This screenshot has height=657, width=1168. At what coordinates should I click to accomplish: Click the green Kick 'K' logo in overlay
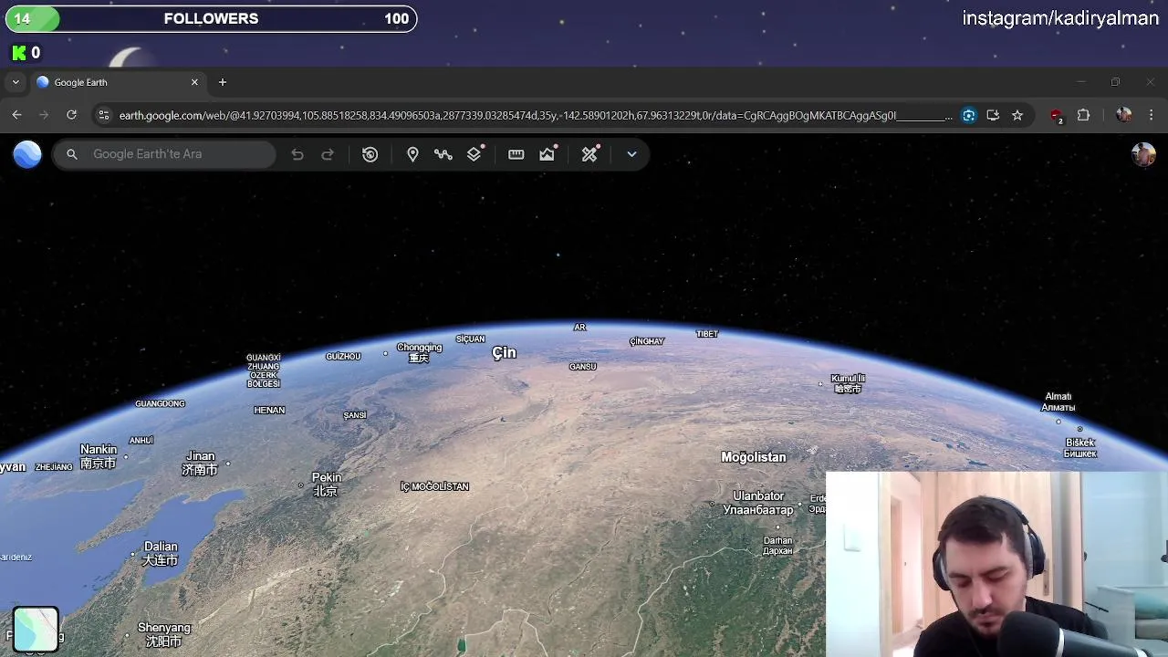[x=18, y=53]
